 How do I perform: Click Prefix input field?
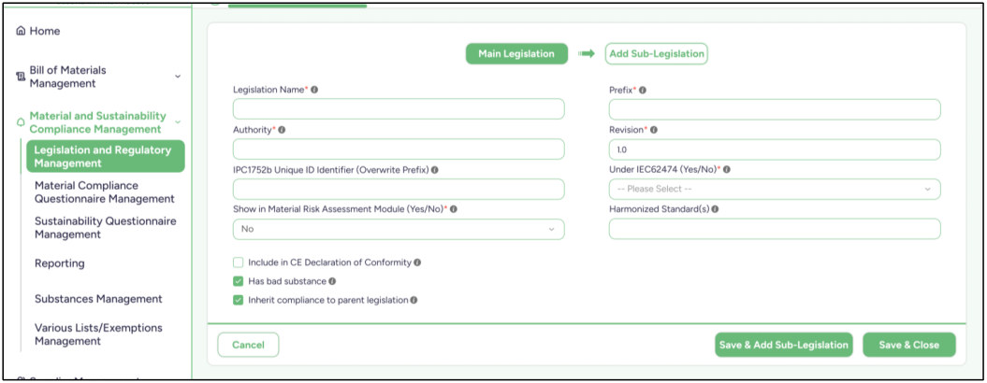pyautogui.click(x=775, y=109)
